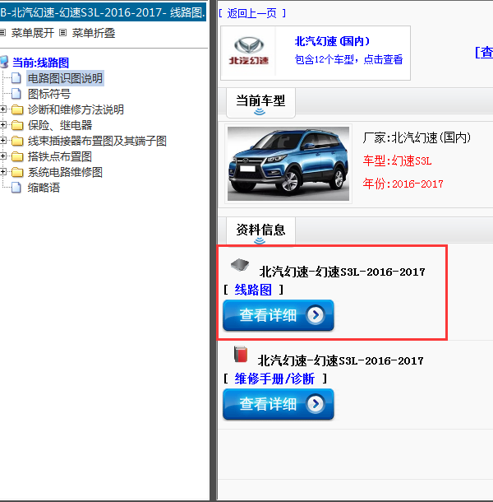493x502 pixels.
Task: Click the blue 幻速S3L car thumbnail
Action: (288, 164)
